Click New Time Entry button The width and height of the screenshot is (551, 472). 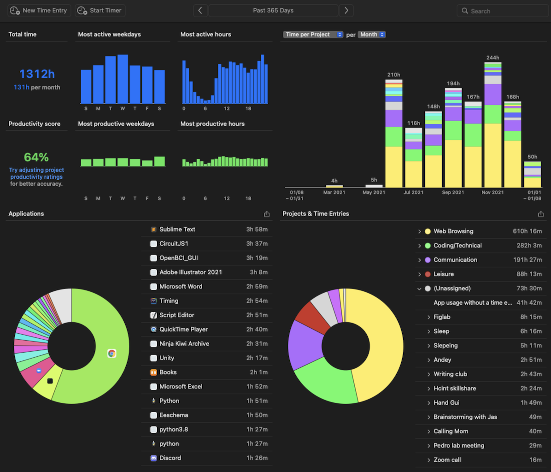click(39, 11)
